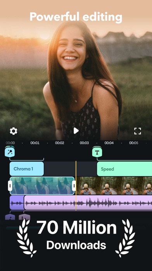Jump to 00:04 on the timeline ruler
The width and height of the screenshot is (152, 271).
tap(109, 143)
